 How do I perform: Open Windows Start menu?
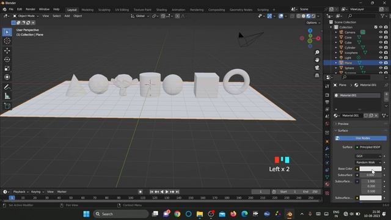pos(86,214)
